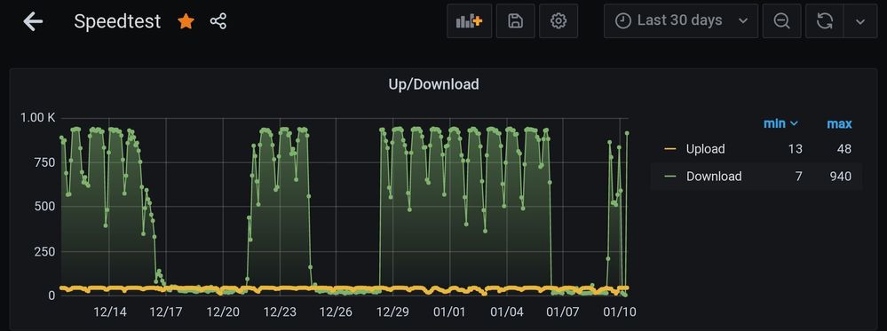This screenshot has height=331, width=887.
Task: Click the 12/29 x-axis date label
Action: [392, 311]
